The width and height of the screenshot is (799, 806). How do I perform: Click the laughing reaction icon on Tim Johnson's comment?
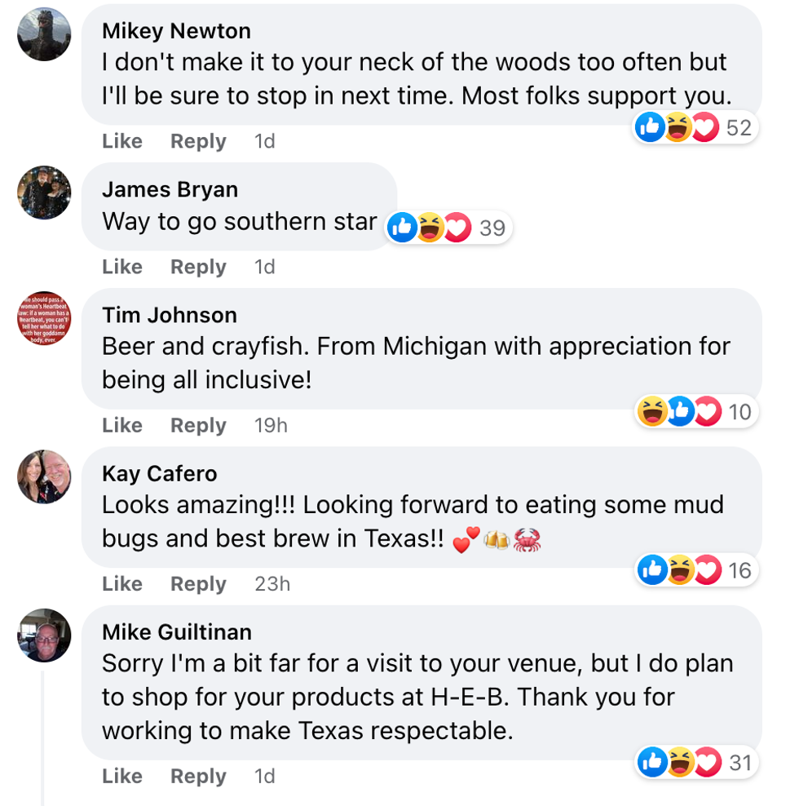[x=651, y=411]
